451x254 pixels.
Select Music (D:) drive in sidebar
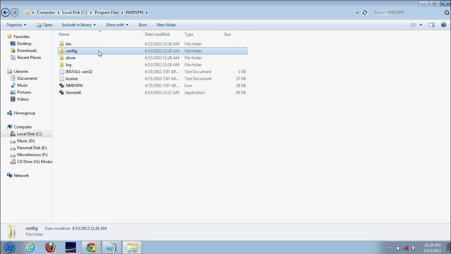pos(26,141)
